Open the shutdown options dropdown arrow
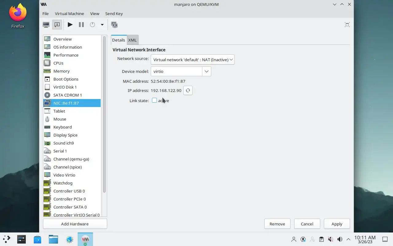This screenshot has height=246, width=393. [102, 25]
